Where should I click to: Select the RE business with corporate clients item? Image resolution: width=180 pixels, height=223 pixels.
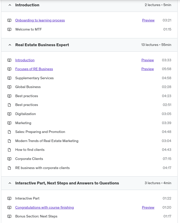click(42, 168)
